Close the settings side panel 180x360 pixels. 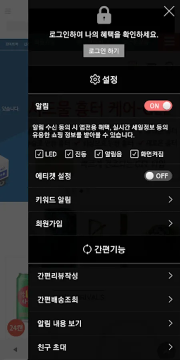point(169,11)
